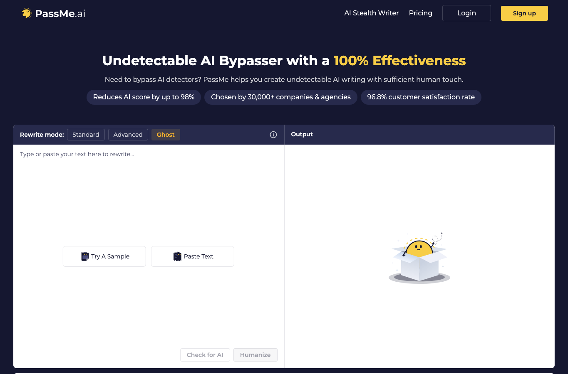
Task: Click the Humanize button
Action: (x=255, y=355)
